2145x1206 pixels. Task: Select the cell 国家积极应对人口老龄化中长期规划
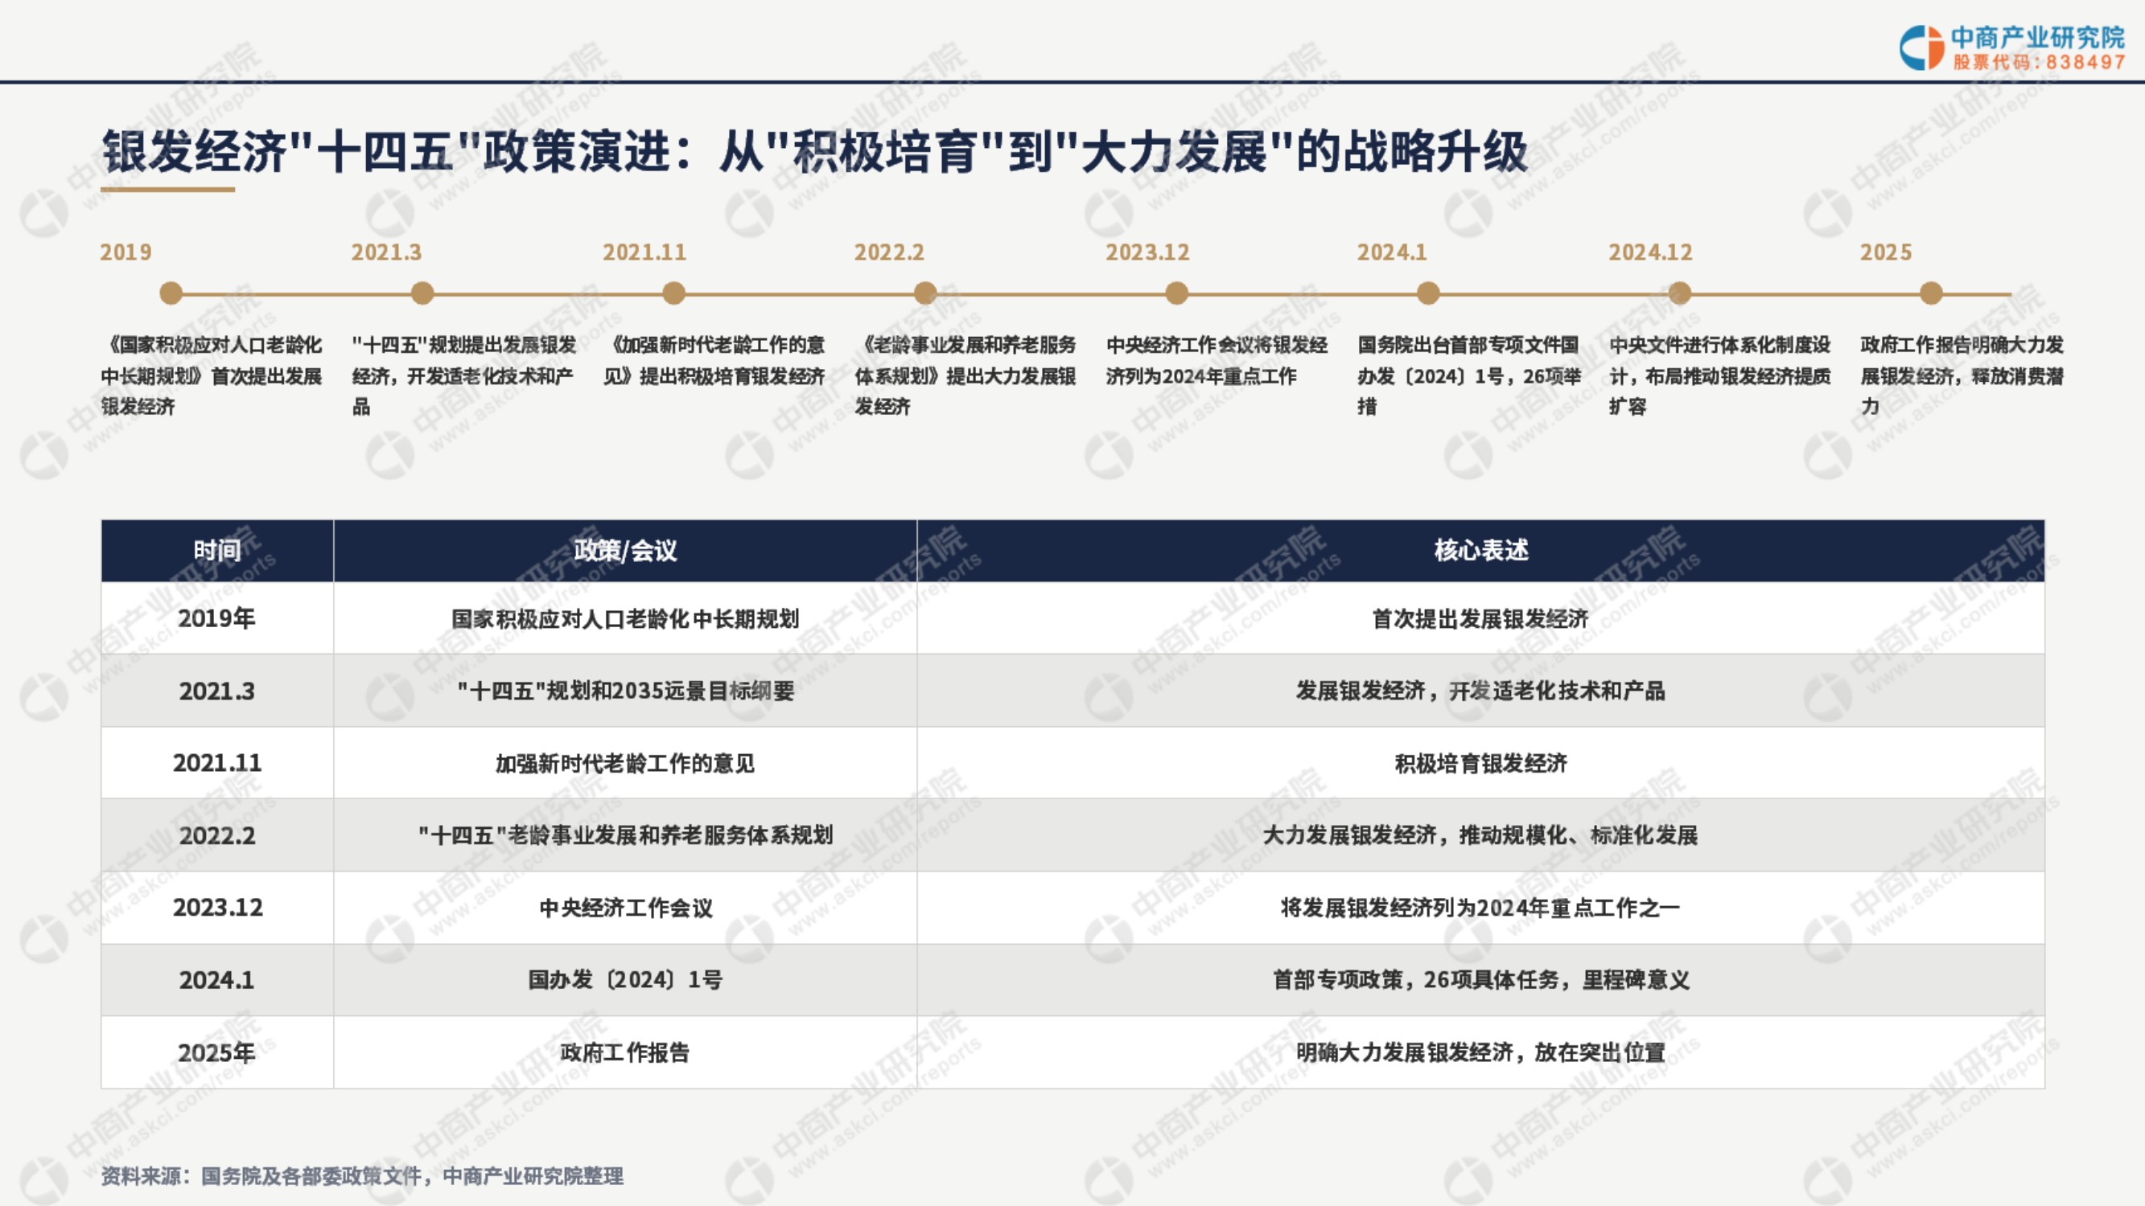(625, 617)
